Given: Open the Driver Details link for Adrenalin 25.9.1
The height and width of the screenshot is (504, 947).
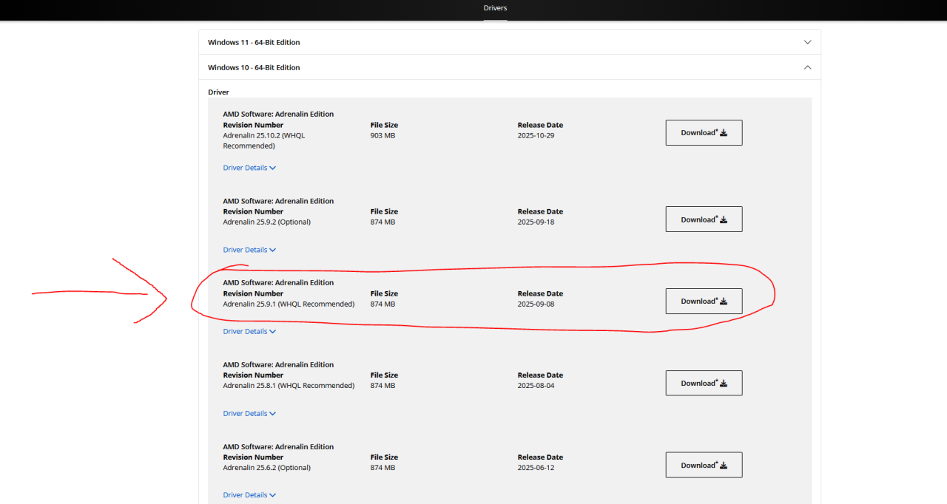Looking at the screenshot, I should point(245,332).
